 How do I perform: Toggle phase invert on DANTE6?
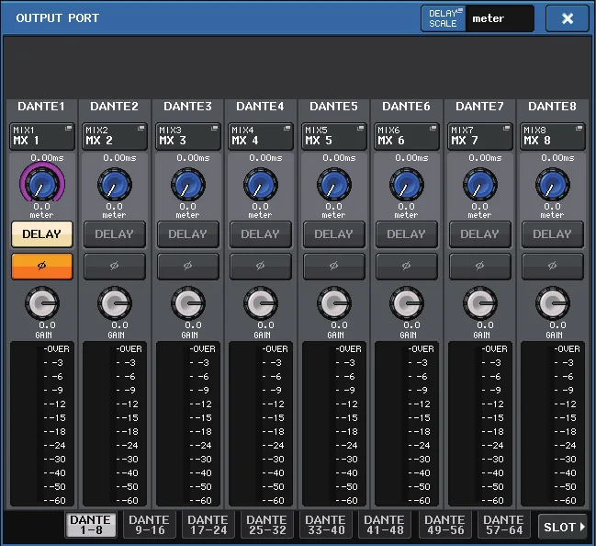pos(406,266)
